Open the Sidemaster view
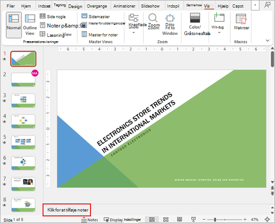The image size is (275, 223). point(95,16)
